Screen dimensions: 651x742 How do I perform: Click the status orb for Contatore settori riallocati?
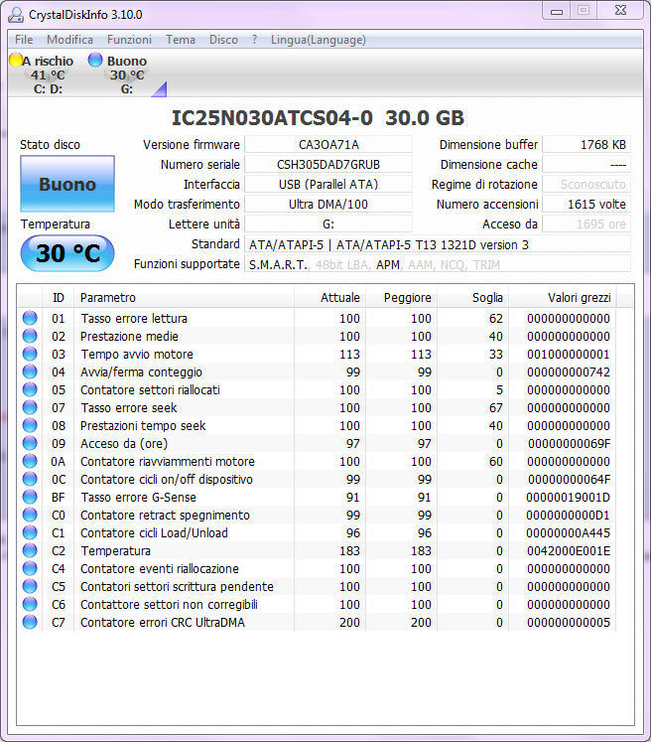coord(30,390)
